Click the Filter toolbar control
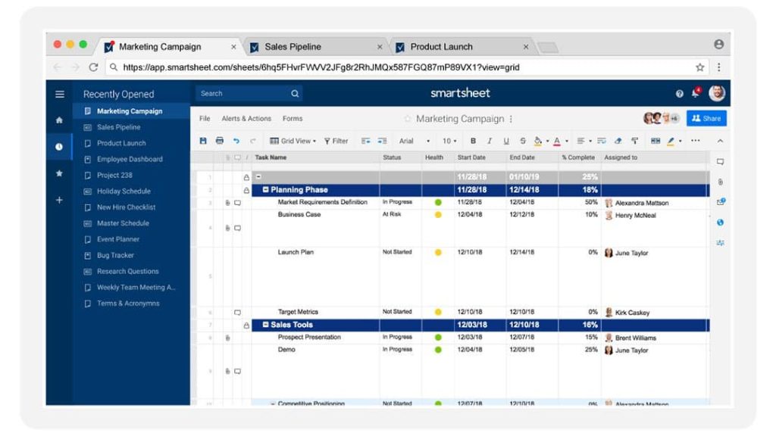776x436 pixels. coord(335,141)
